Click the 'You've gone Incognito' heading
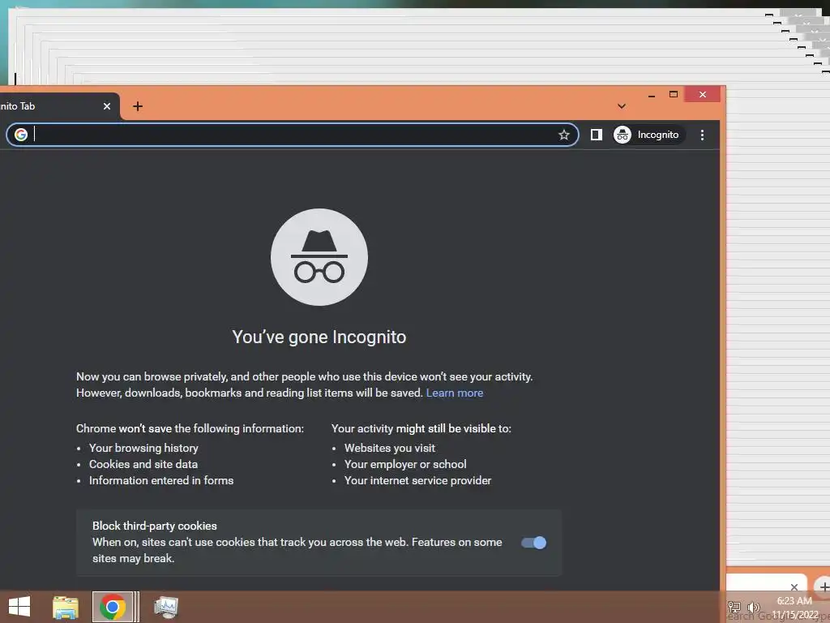 coord(319,337)
